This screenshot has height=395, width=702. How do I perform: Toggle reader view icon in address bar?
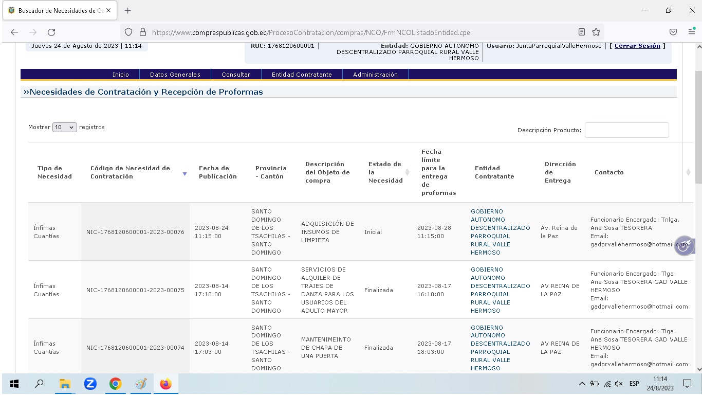coord(582,32)
